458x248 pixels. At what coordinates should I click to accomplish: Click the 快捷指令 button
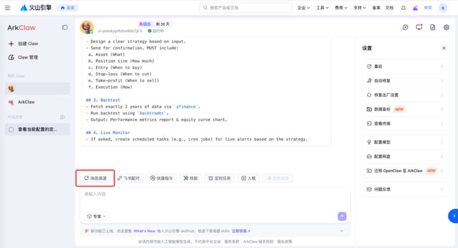click(x=161, y=178)
